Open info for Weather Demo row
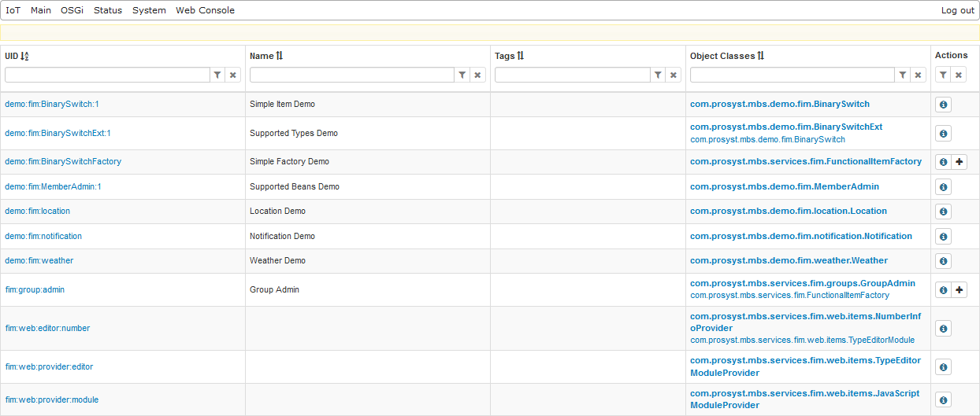Viewport: 980px width, 416px height. click(943, 261)
